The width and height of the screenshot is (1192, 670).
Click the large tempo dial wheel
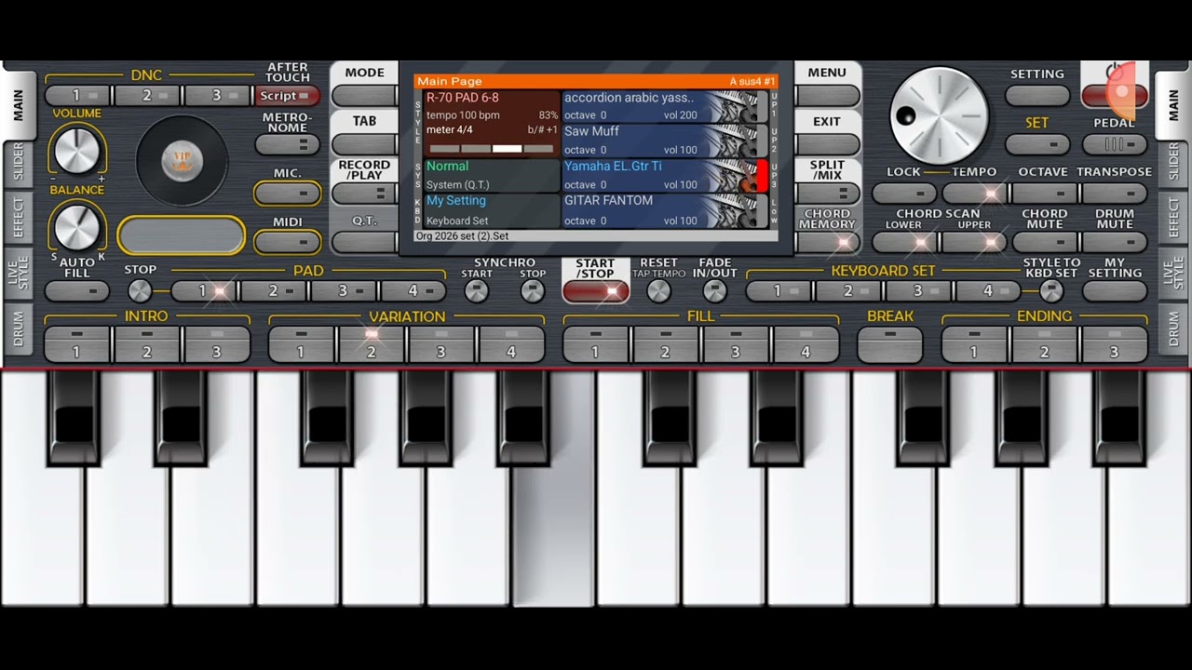(x=939, y=115)
